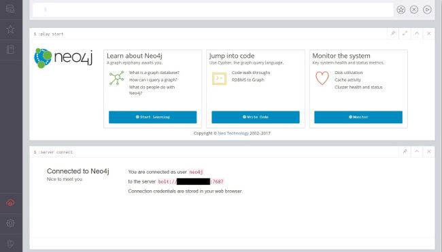Open browser settings gear icon
This screenshot has height=252, width=442.
(x=10, y=223)
